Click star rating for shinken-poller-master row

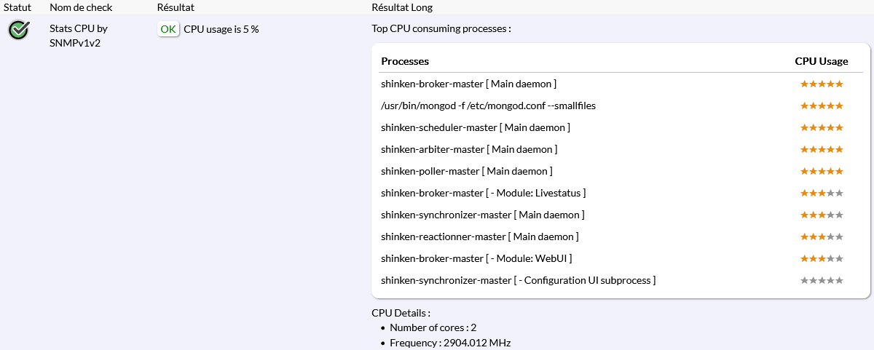[x=822, y=171]
